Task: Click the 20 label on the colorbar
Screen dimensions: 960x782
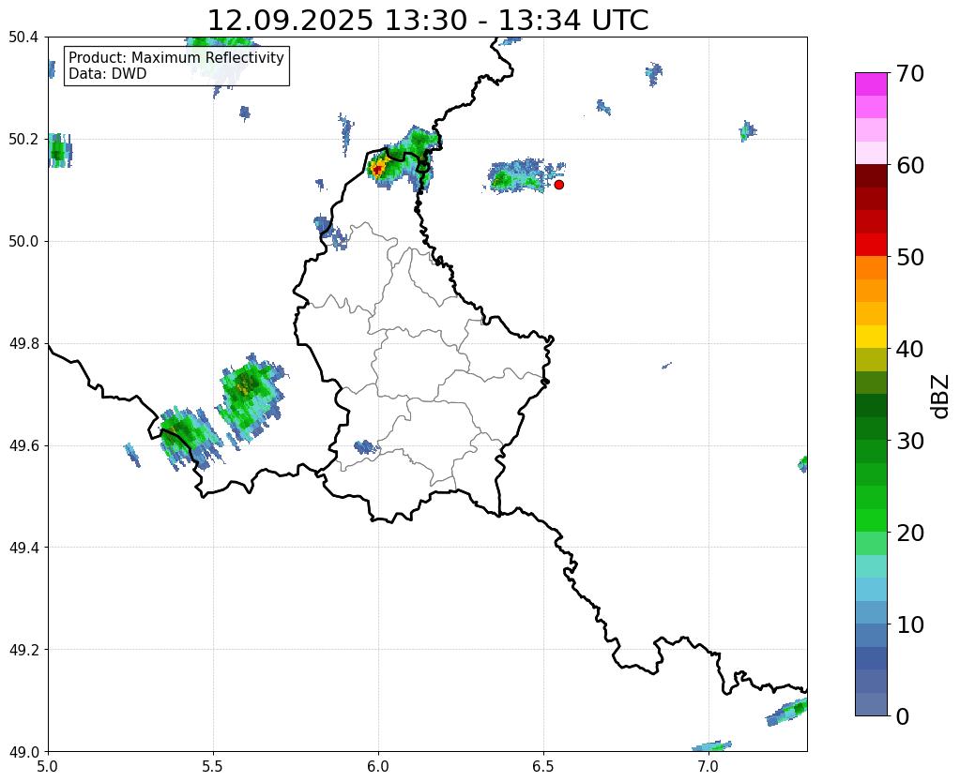Action: pos(910,533)
